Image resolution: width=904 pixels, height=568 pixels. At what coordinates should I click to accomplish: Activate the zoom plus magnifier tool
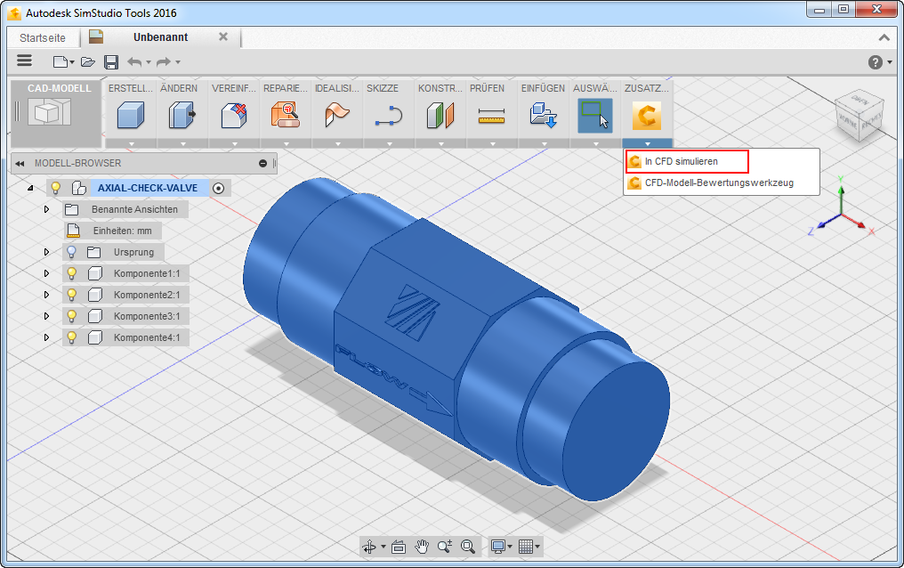445,546
